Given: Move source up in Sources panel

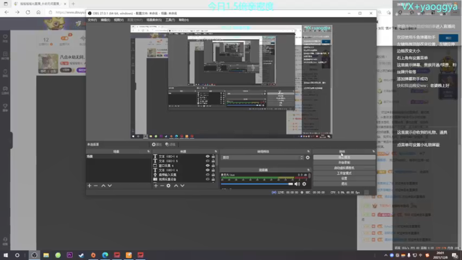Looking at the screenshot, I should click(x=176, y=185).
